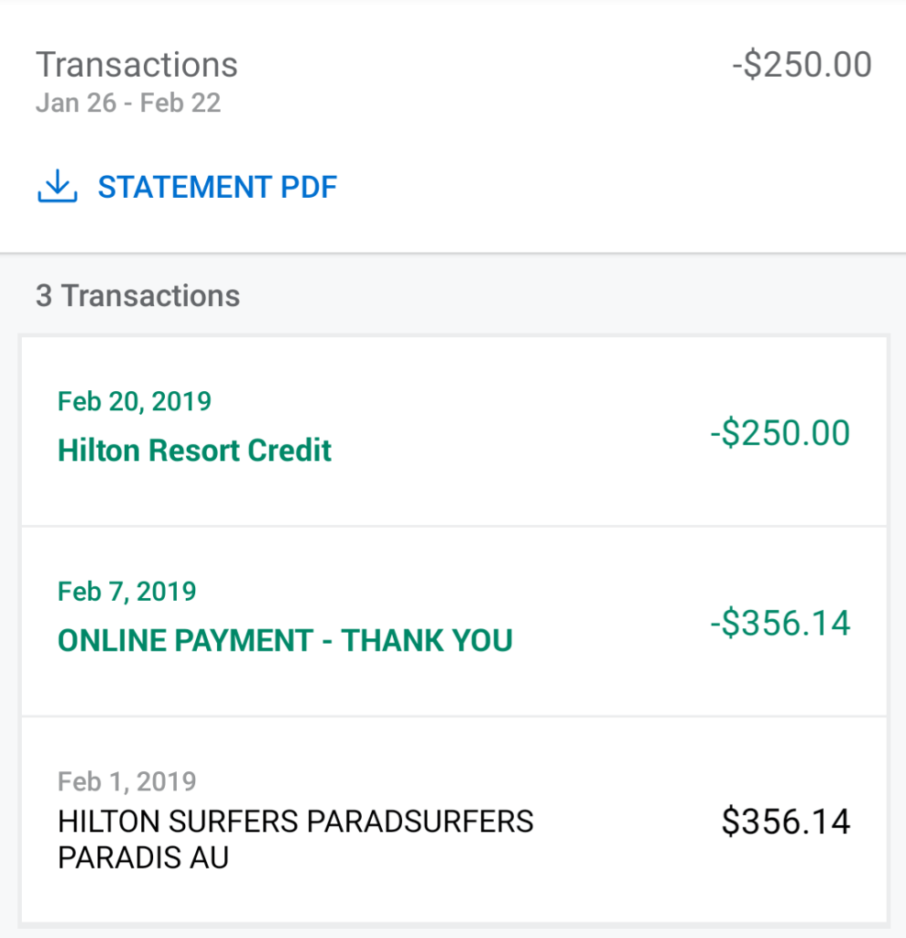This screenshot has width=906, height=938.
Task: Open the STATEMENT PDF link
Action: pyautogui.click(x=187, y=187)
